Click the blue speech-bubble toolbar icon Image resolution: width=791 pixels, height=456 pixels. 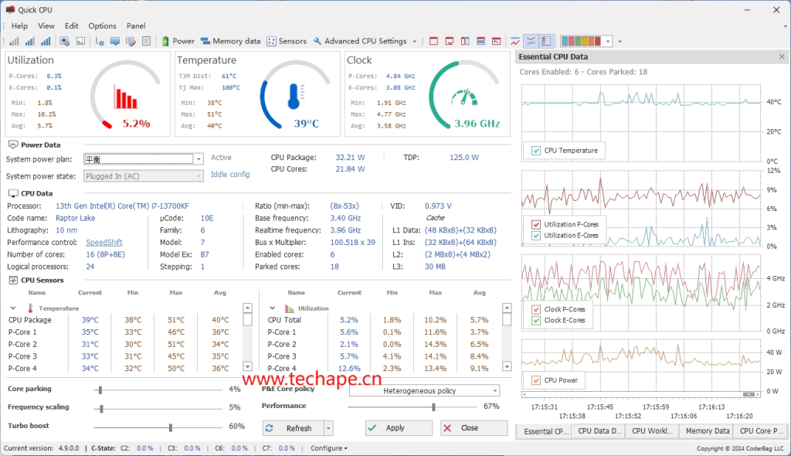pyautogui.click(x=115, y=42)
